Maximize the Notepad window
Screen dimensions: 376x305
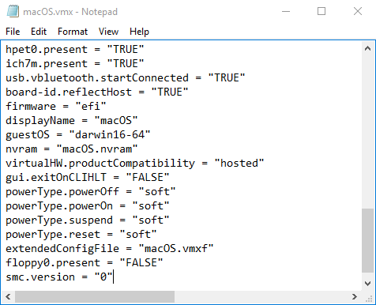click(321, 11)
